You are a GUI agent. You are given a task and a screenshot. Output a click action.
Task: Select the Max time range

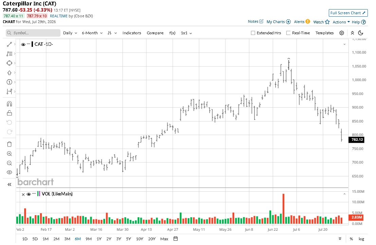click(x=164, y=239)
